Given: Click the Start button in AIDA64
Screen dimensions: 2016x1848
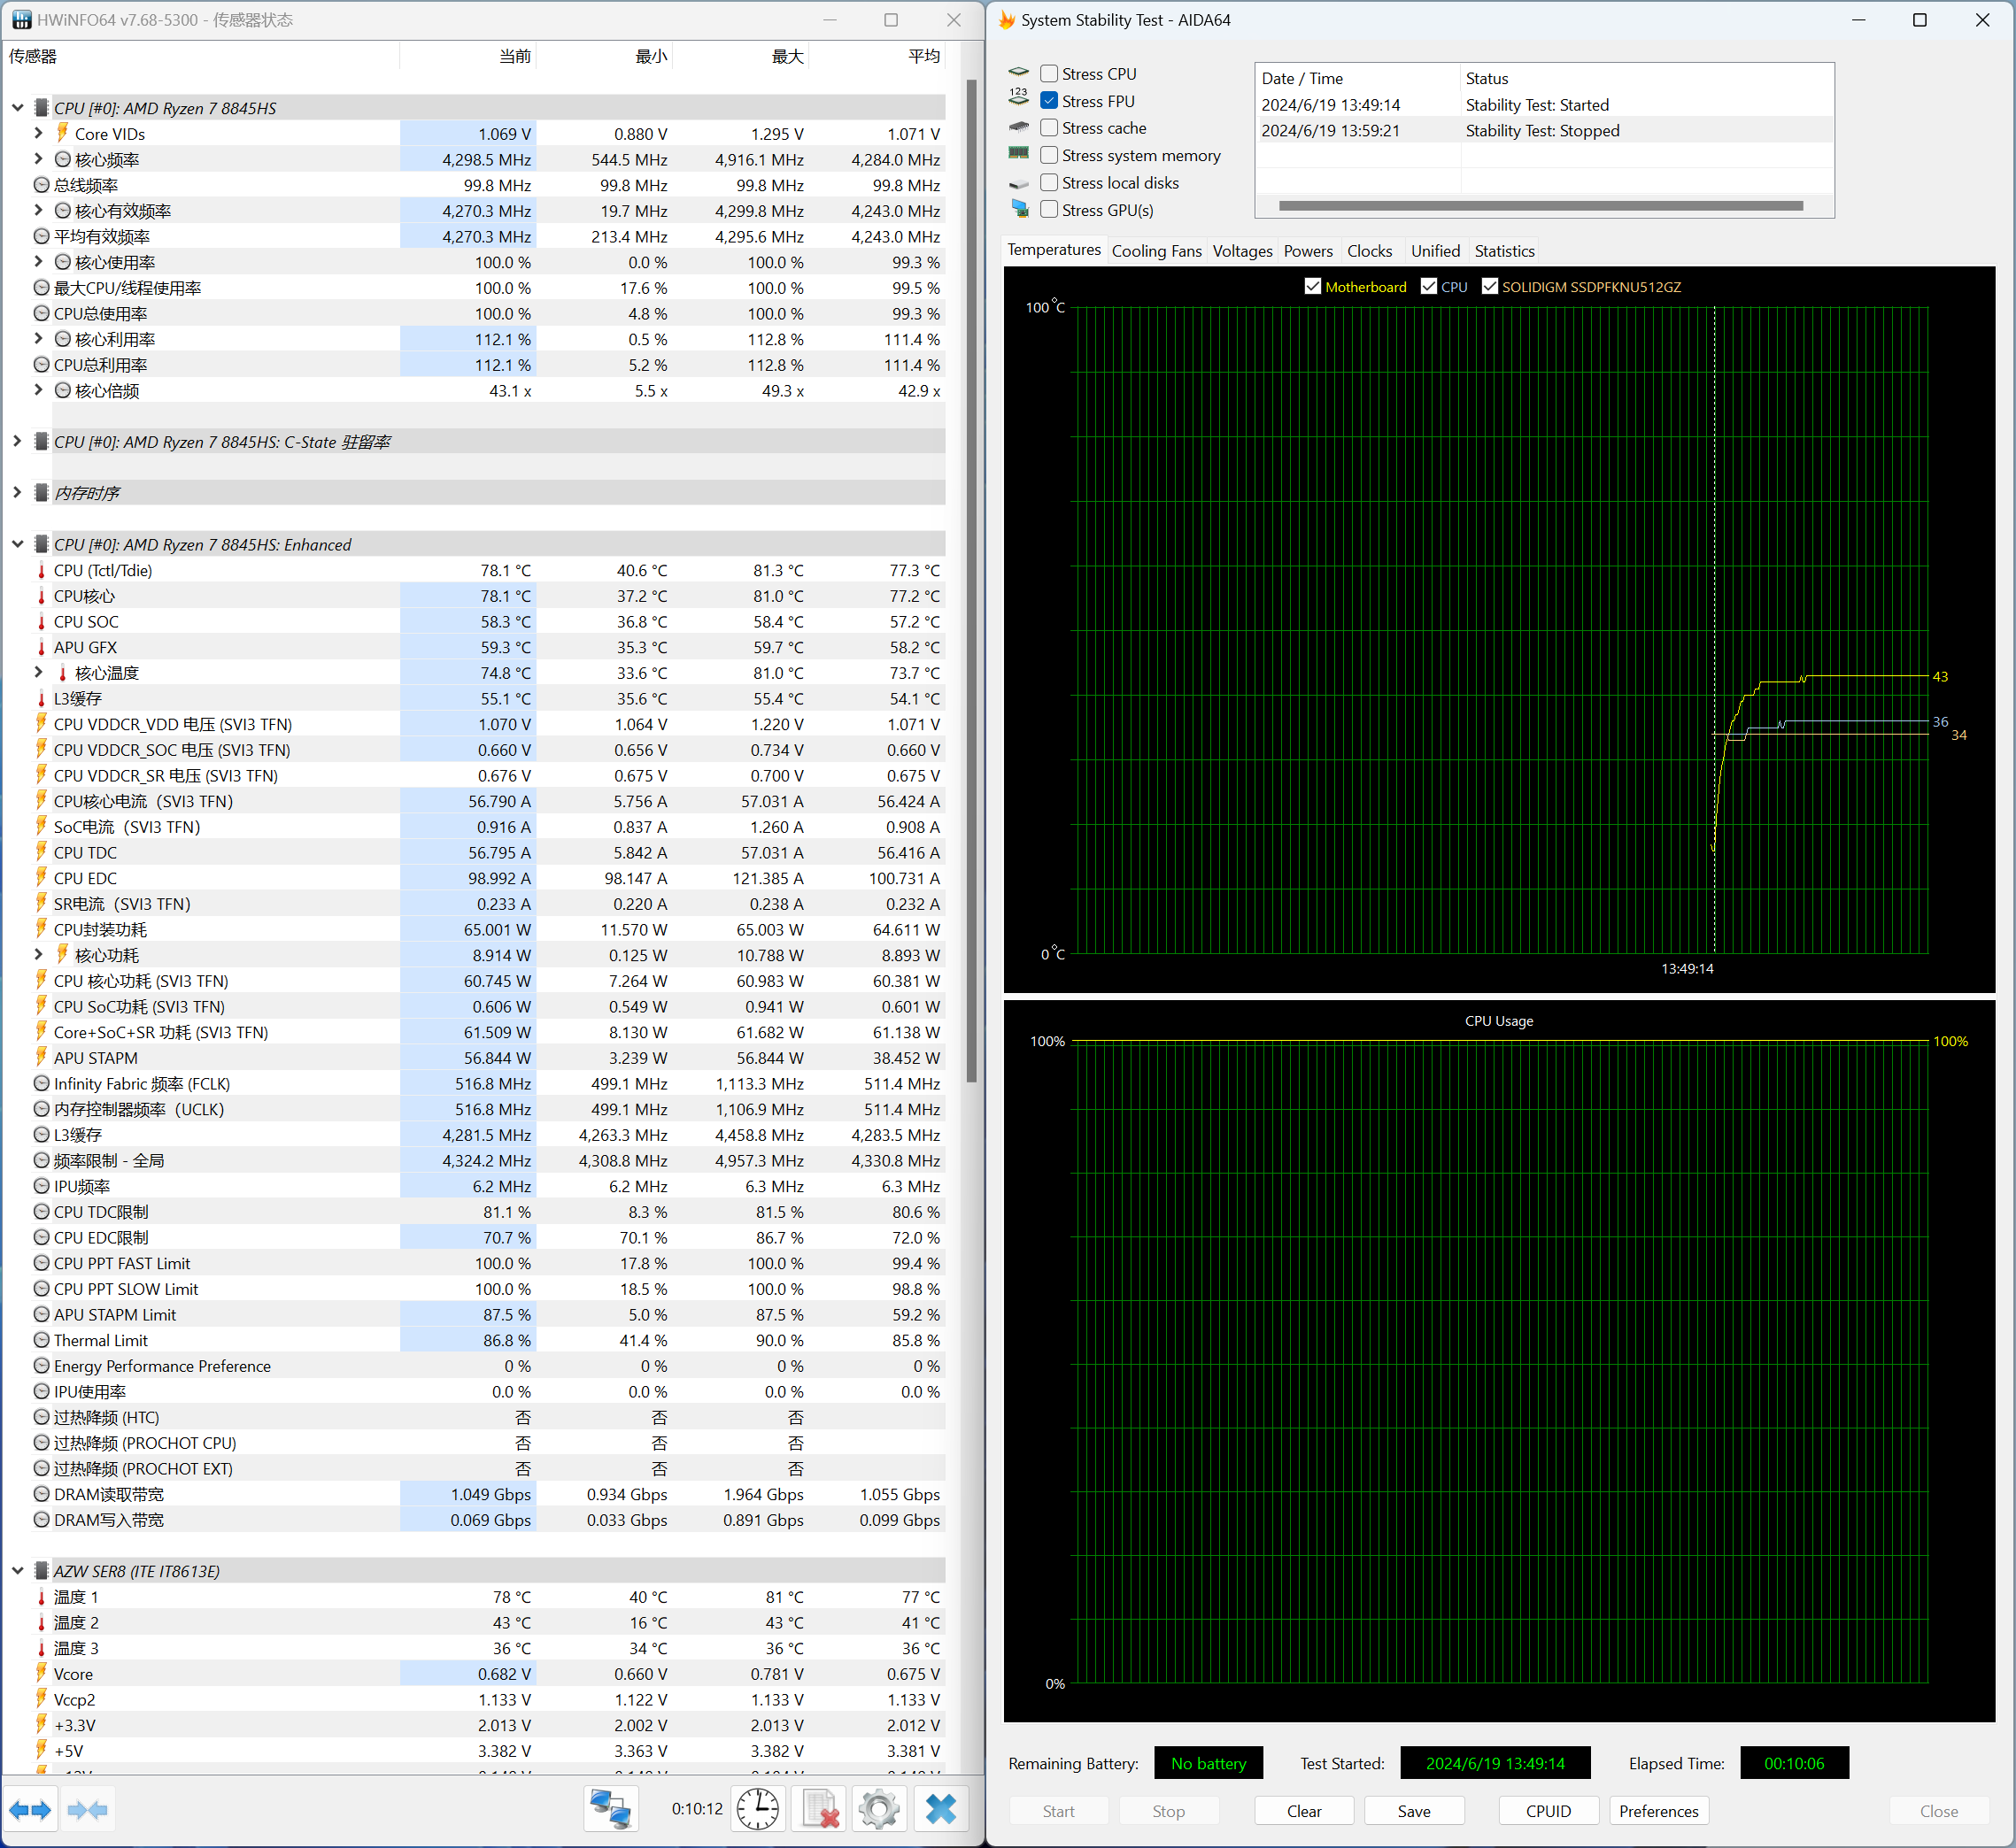Looking at the screenshot, I should 1059,1811.
